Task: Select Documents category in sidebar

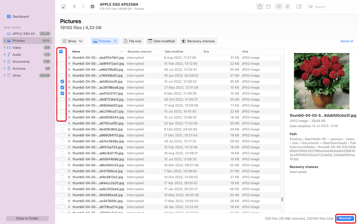Action: pos(27,62)
